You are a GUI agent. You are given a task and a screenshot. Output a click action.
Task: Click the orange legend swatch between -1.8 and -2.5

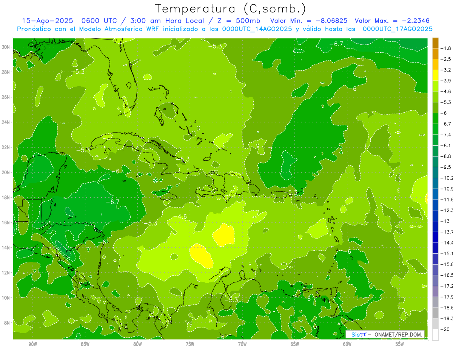pyautogui.click(x=435, y=54)
